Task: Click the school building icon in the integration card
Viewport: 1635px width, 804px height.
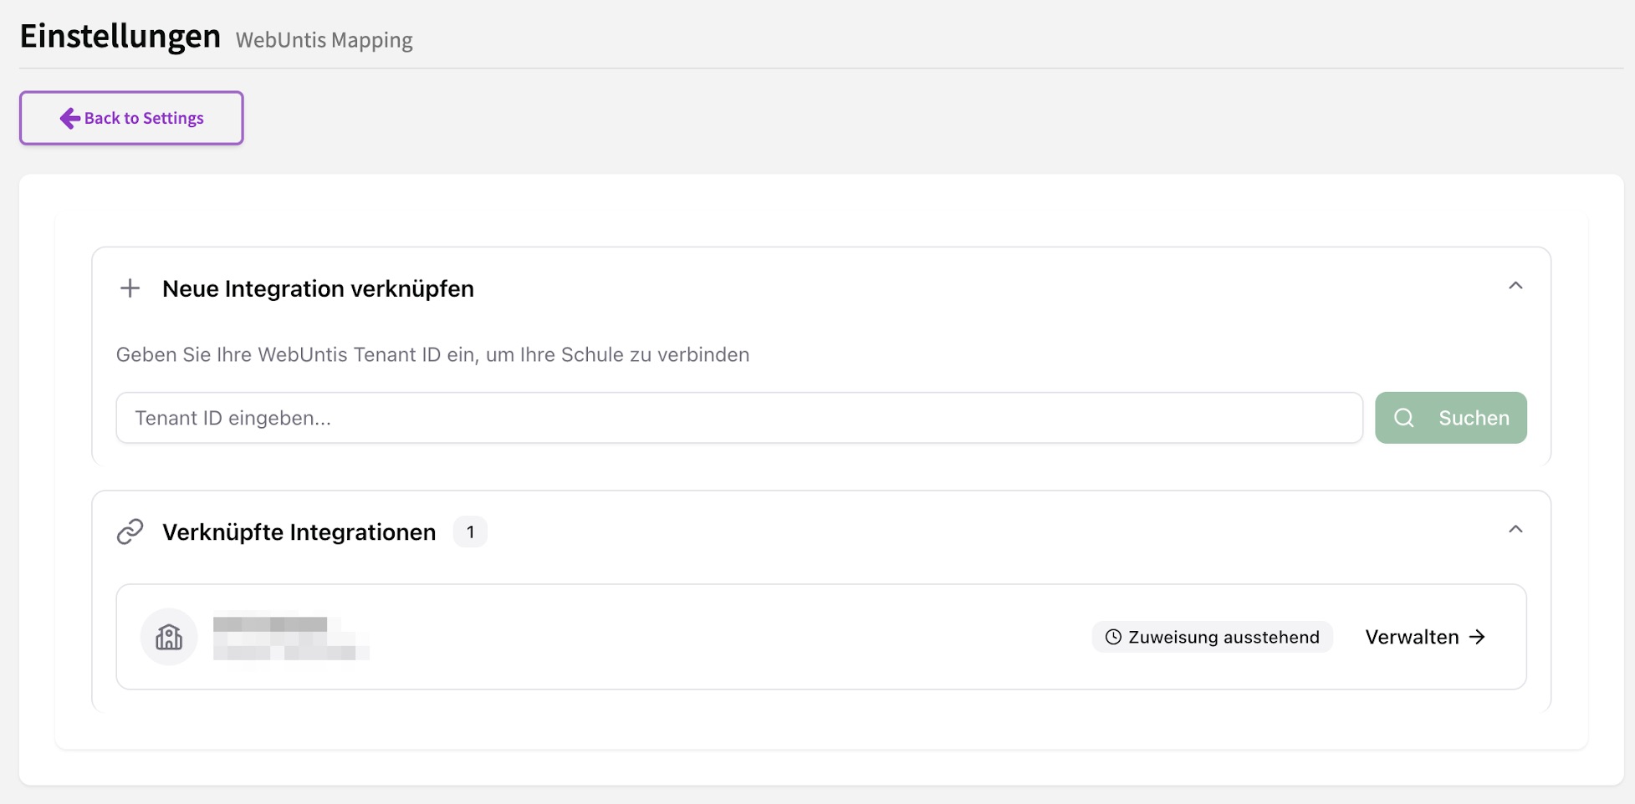Action: pyautogui.click(x=169, y=637)
